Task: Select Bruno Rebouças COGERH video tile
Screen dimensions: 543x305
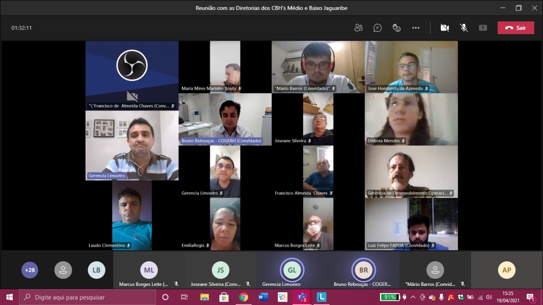Action: [225, 119]
